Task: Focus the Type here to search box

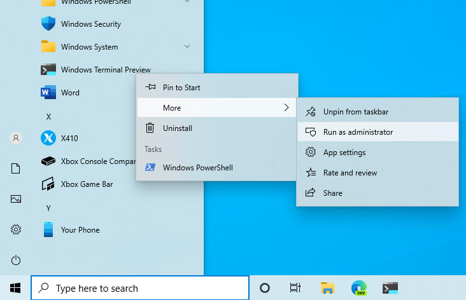Action: click(140, 288)
